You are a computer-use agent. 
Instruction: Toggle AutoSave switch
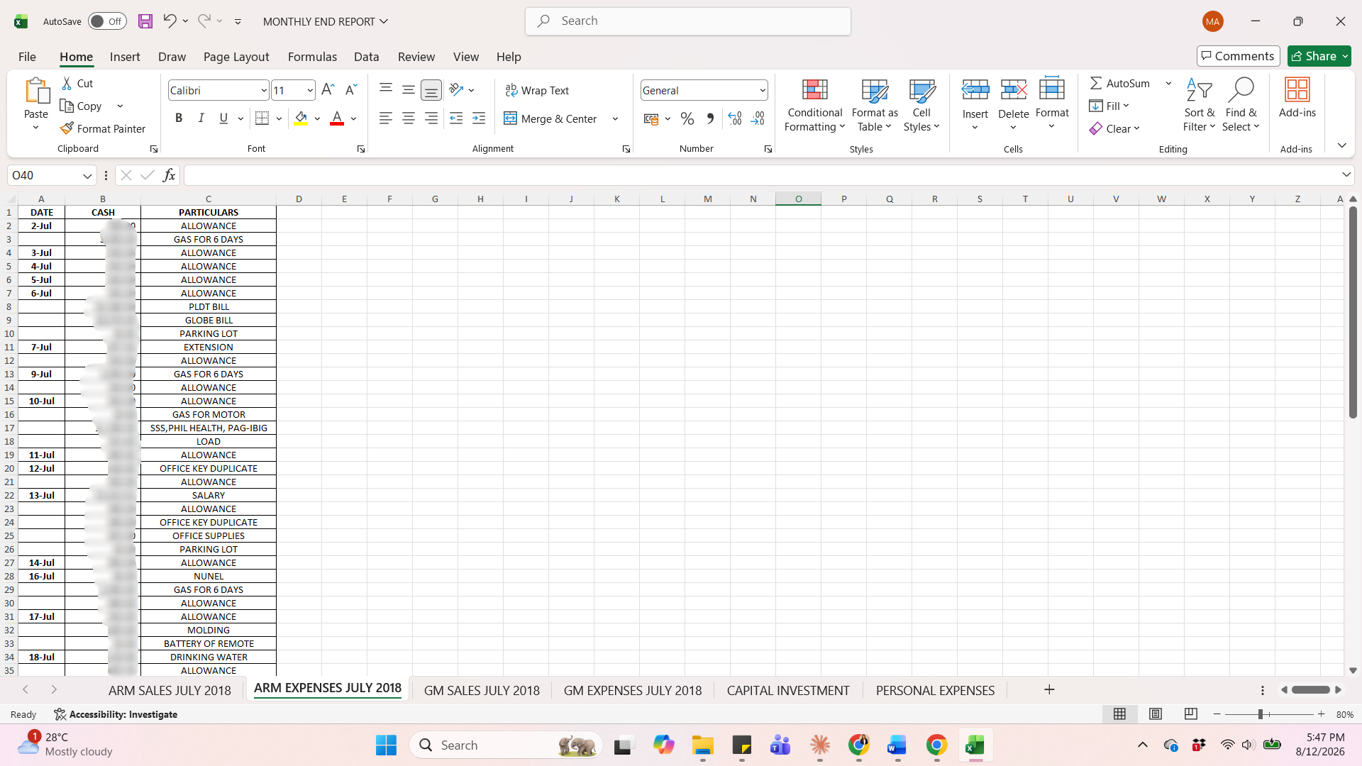[x=107, y=21]
